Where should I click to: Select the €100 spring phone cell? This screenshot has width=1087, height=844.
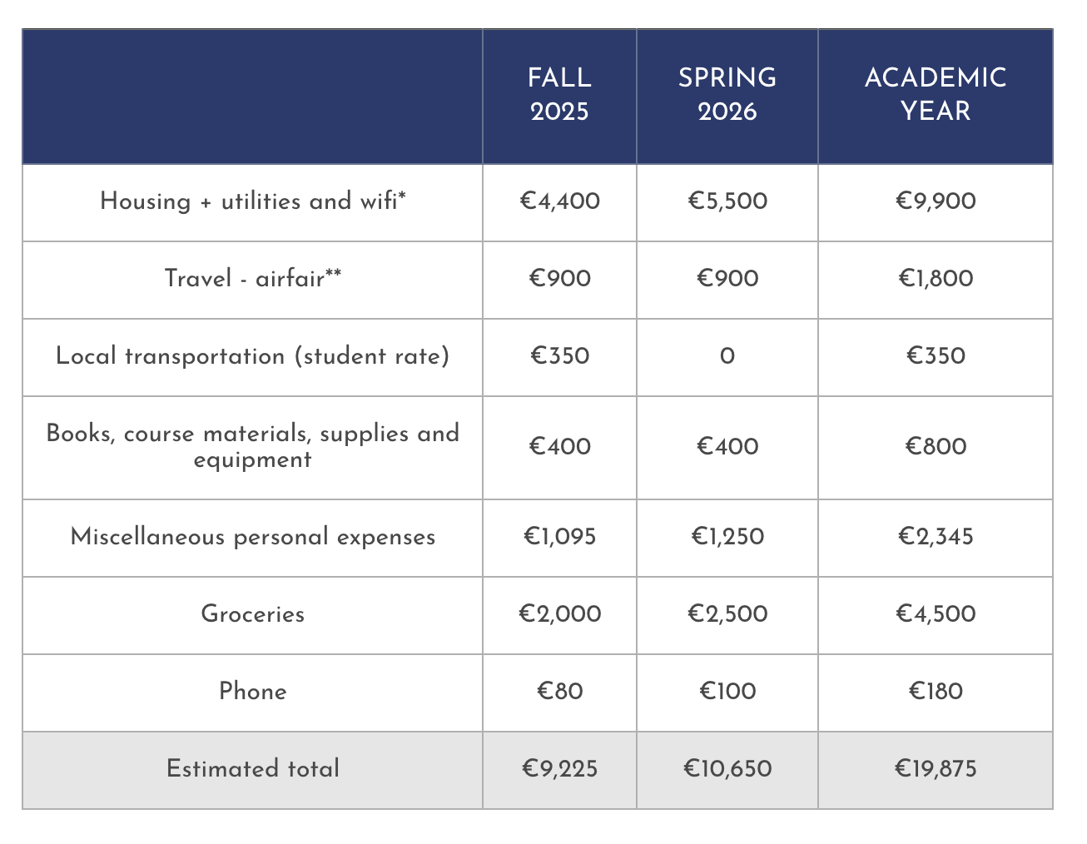coord(727,692)
